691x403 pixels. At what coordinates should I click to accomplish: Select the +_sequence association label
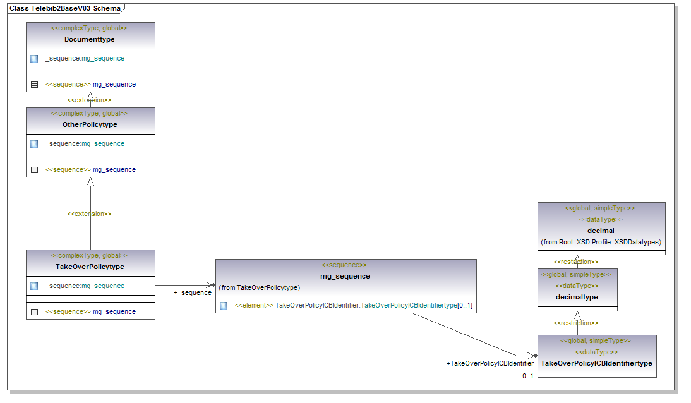click(192, 292)
